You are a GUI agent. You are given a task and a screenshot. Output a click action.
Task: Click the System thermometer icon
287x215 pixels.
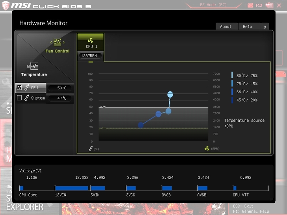(x=26, y=98)
